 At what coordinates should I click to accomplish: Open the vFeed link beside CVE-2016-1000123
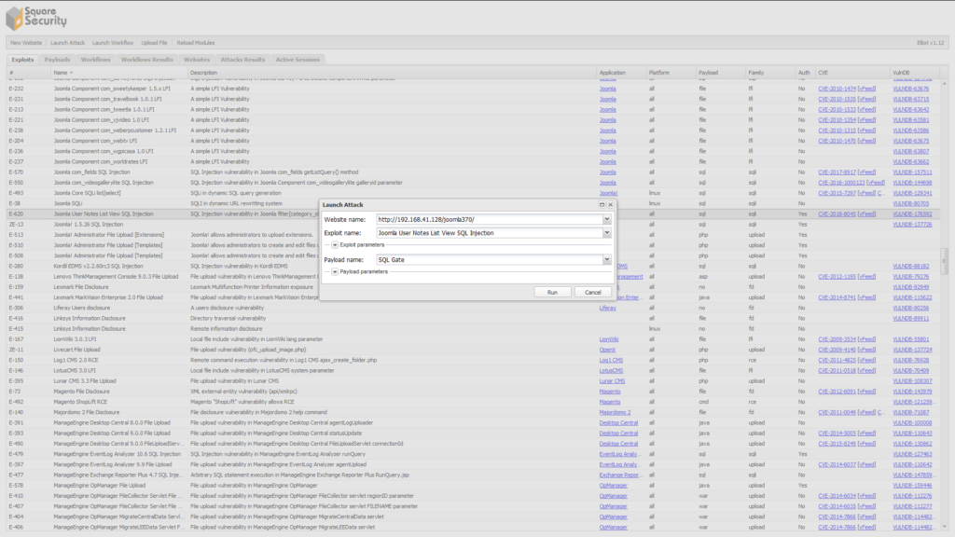pyautogui.click(x=875, y=183)
